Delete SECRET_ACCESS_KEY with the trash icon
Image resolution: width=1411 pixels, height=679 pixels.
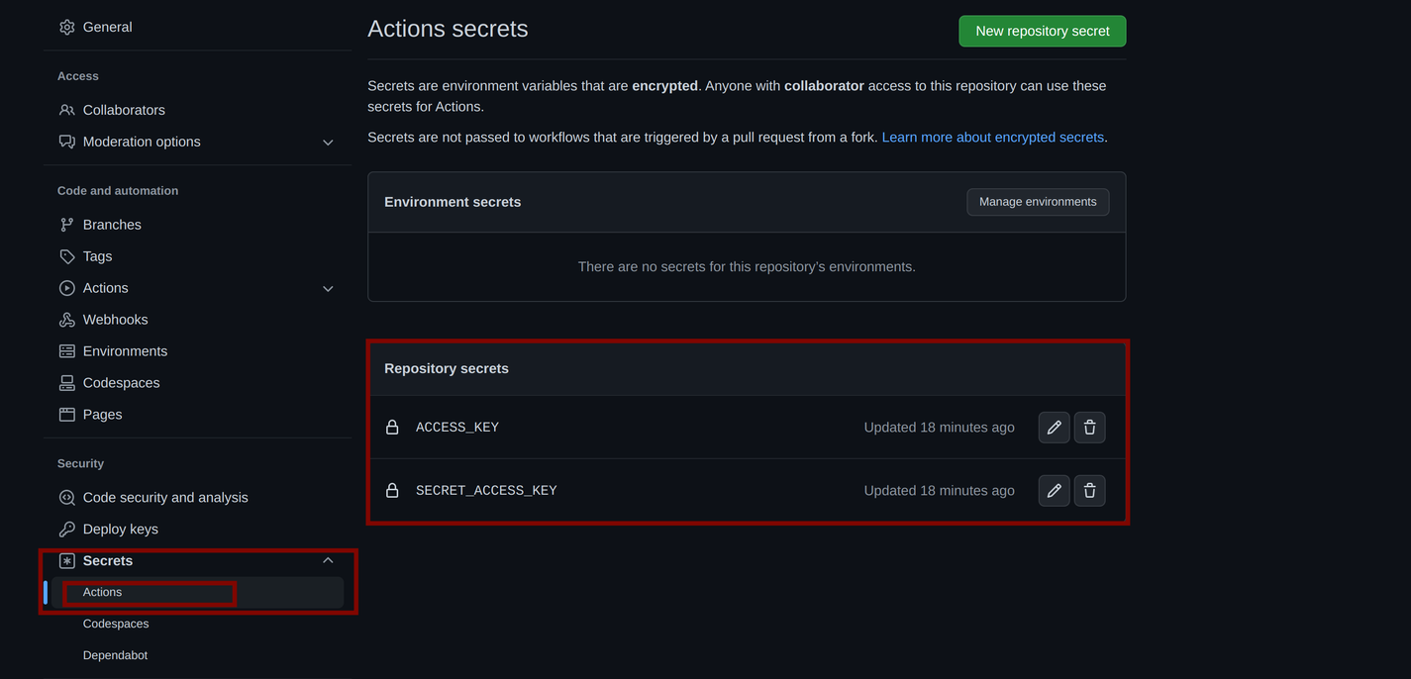1089,490
